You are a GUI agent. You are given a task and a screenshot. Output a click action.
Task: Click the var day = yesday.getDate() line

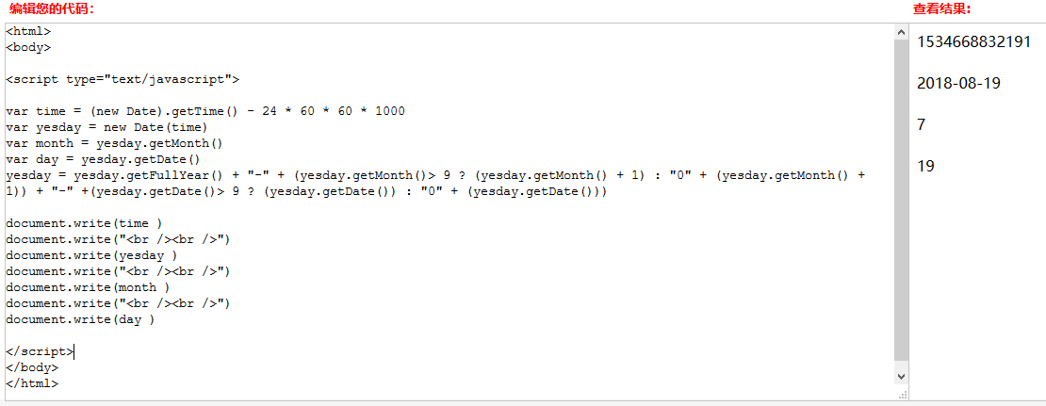(104, 159)
